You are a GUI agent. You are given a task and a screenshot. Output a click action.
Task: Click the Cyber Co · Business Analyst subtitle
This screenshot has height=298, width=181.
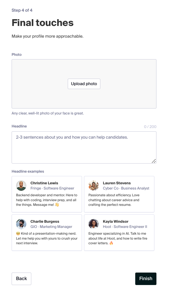(126, 188)
